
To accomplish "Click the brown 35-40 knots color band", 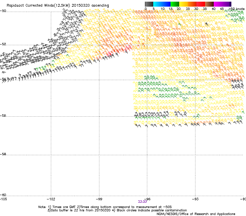I will point(209,4).
